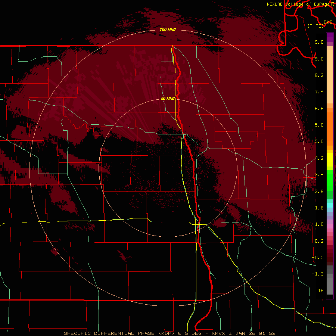Viewport: 336px width, 336px height.
Task: Click the 8.2 scale value
Action: pos(319,75)
